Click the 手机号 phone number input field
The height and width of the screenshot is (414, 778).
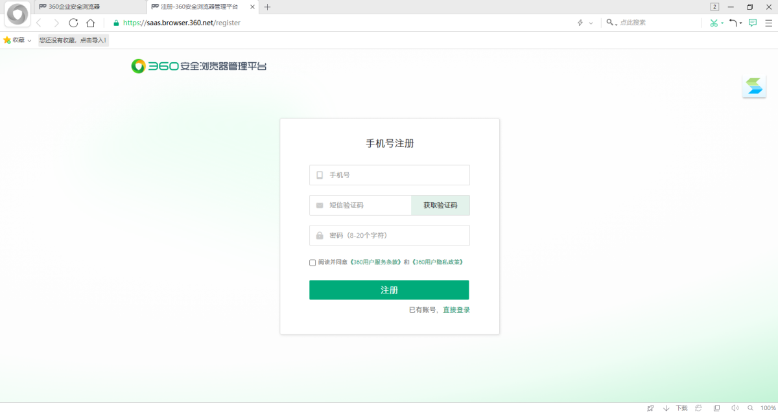[x=389, y=175]
